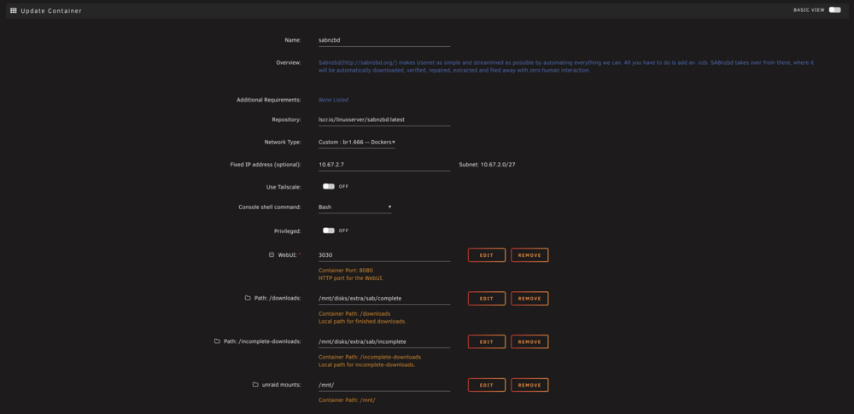Click Local path for incomplete-downloads text

click(366, 365)
